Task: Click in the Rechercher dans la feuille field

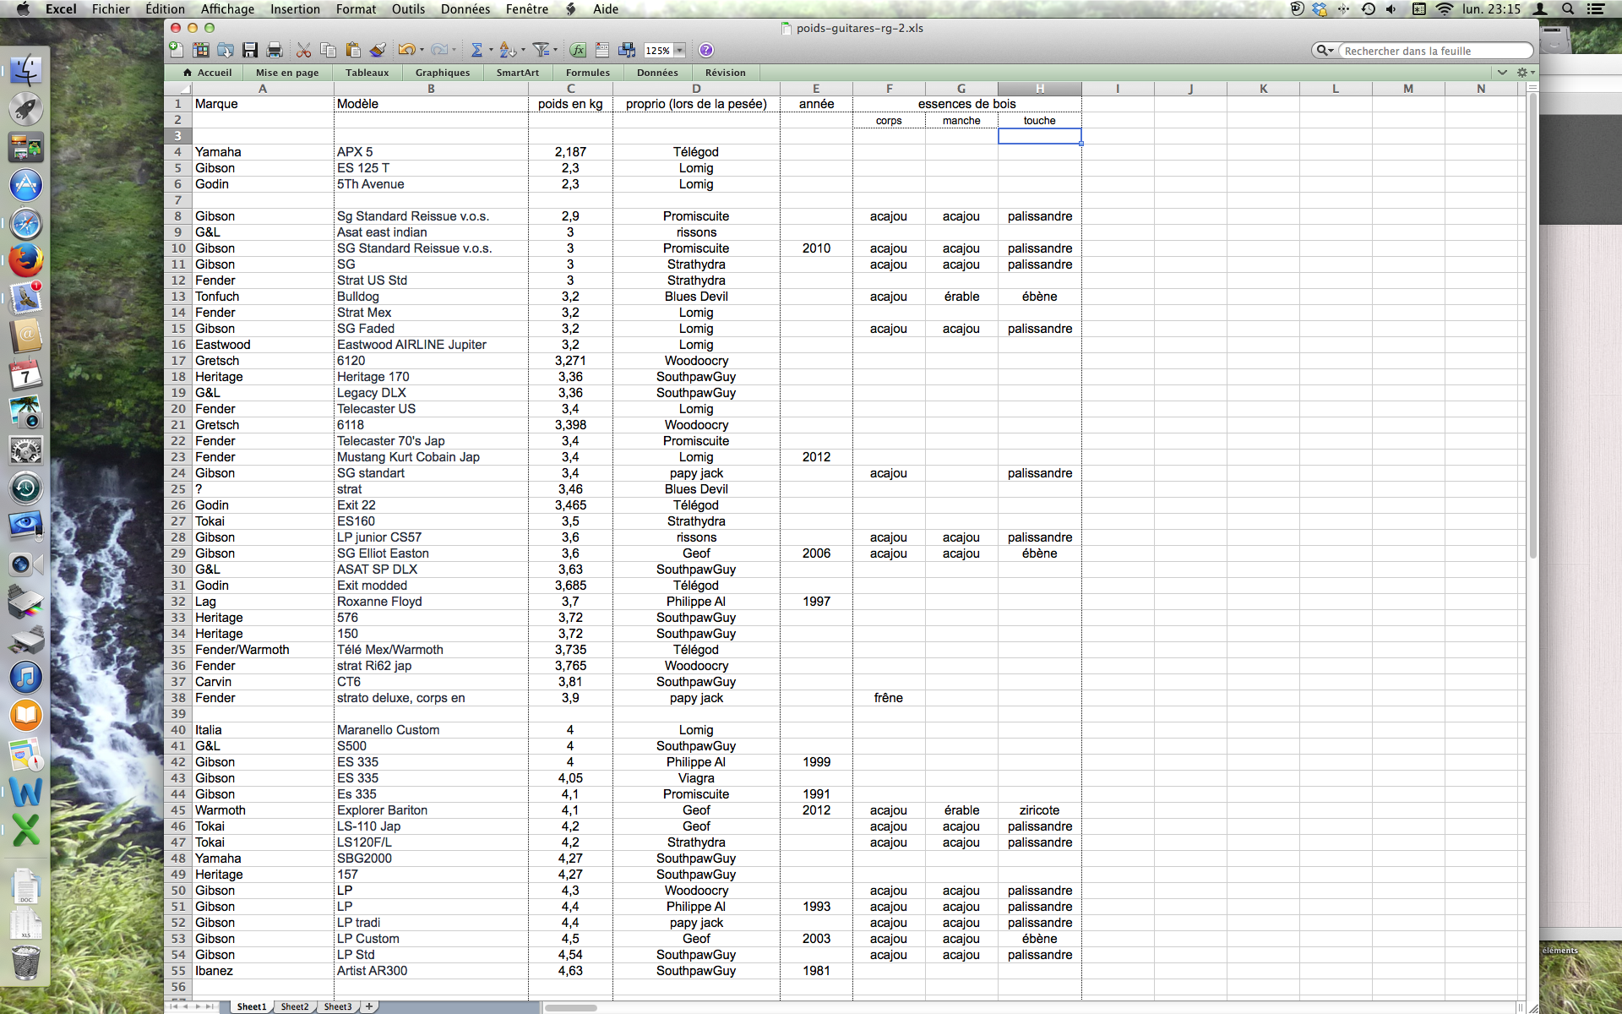Action: (x=1436, y=51)
